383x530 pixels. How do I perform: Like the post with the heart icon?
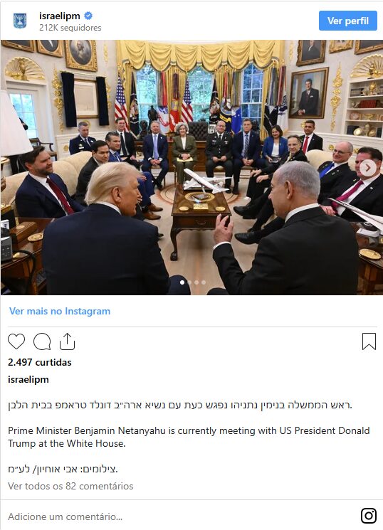16,341
